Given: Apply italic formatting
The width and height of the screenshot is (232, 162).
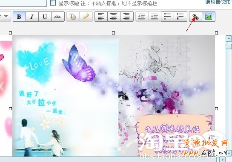Looking at the screenshot, I should pyautogui.click(x=32, y=17).
